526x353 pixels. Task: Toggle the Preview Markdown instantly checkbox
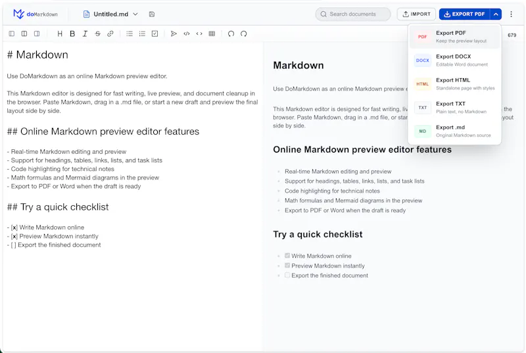287,265
